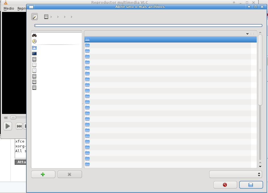Click the first chevron in the path bar
Image resolution: width=268 pixels, height=193 pixels.
coord(51,17)
